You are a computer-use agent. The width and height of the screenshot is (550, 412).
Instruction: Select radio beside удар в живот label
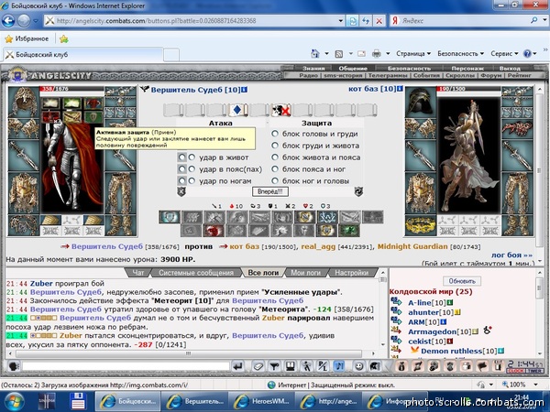click(x=192, y=157)
